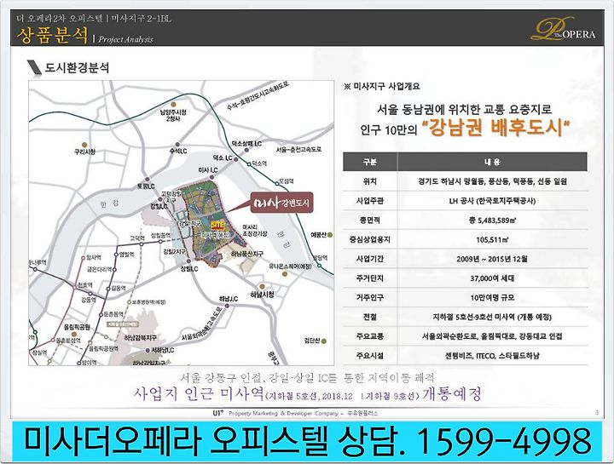Click the 거주인구 row label
Screen dimensions: 614x464
coord(370,297)
